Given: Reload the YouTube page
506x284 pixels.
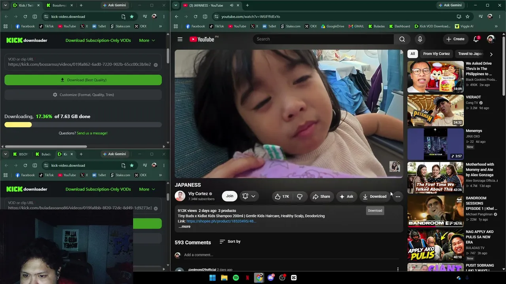Looking at the screenshot, I should tap(195, 17).
